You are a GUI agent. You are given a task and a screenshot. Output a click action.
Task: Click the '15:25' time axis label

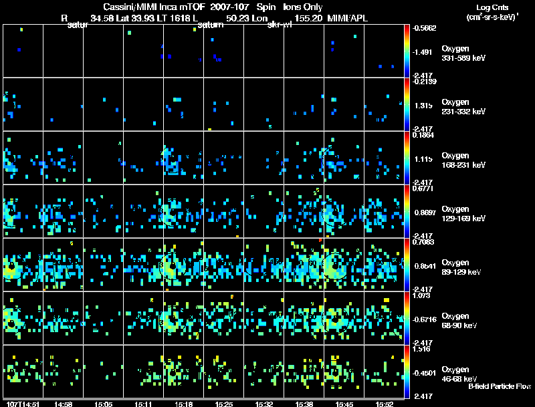coord(224,404)
